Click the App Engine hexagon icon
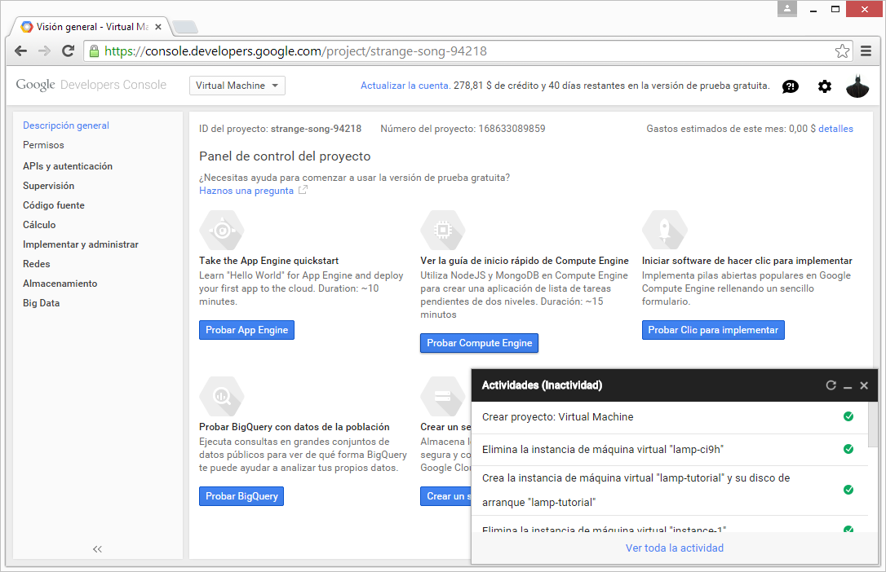 coord(222,230)
